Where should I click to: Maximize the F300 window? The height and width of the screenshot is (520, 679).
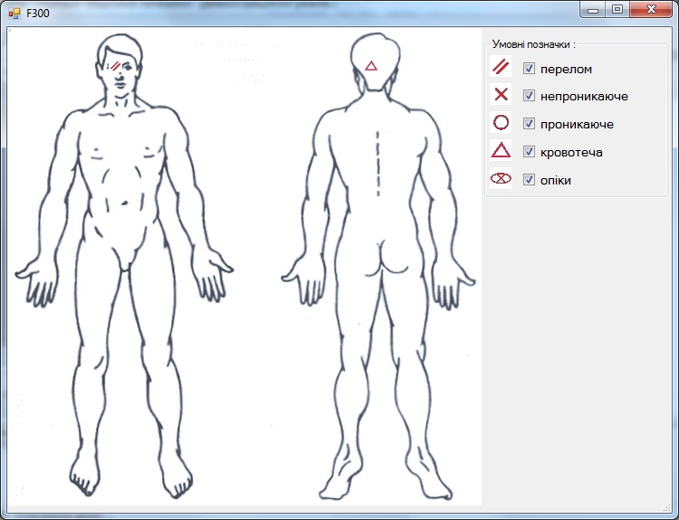coord(617,10)
